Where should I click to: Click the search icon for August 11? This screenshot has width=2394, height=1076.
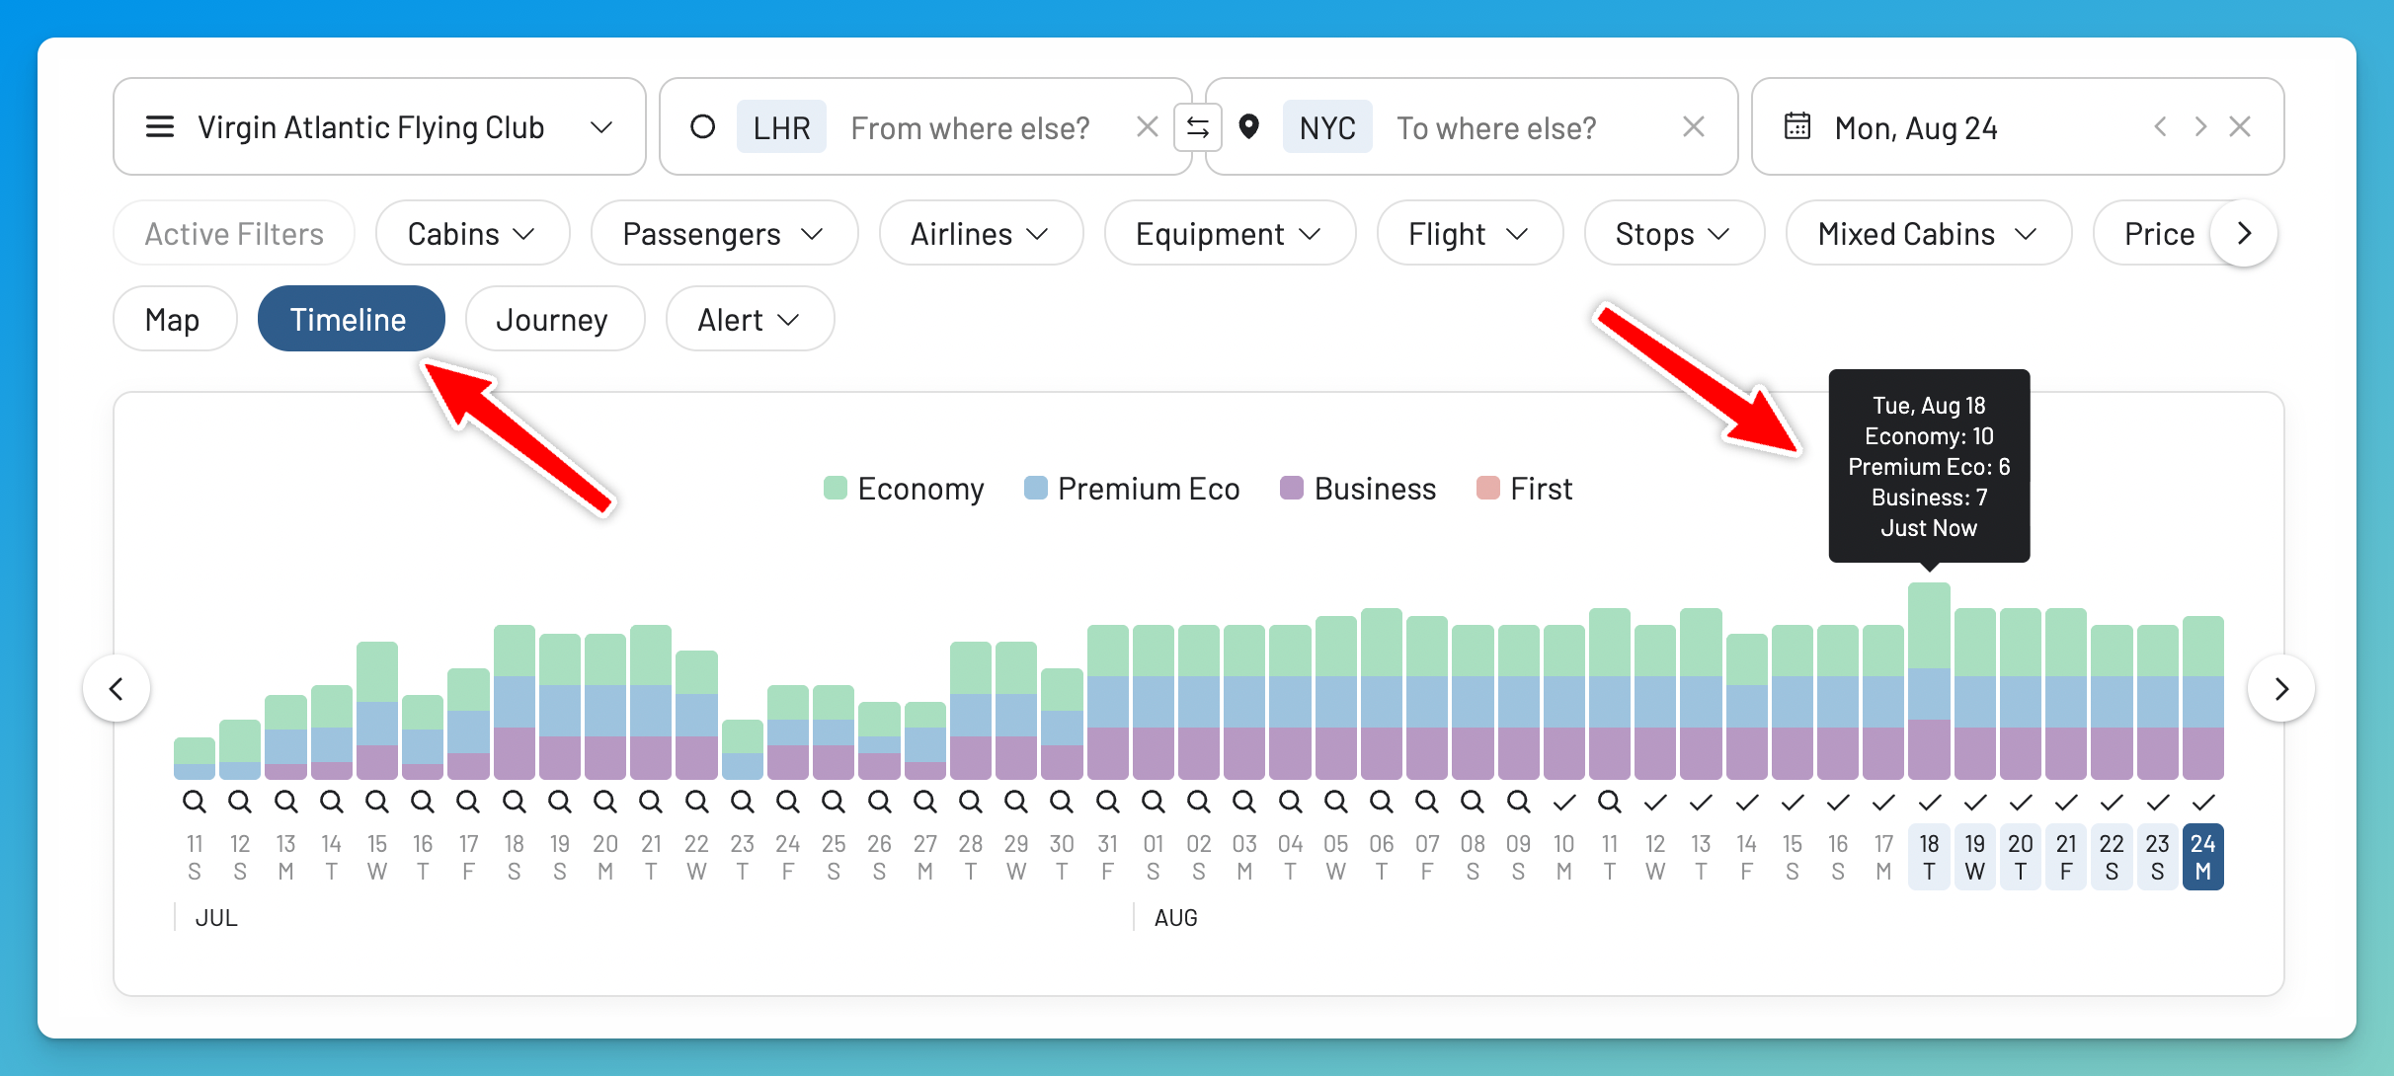(1610, 802)
